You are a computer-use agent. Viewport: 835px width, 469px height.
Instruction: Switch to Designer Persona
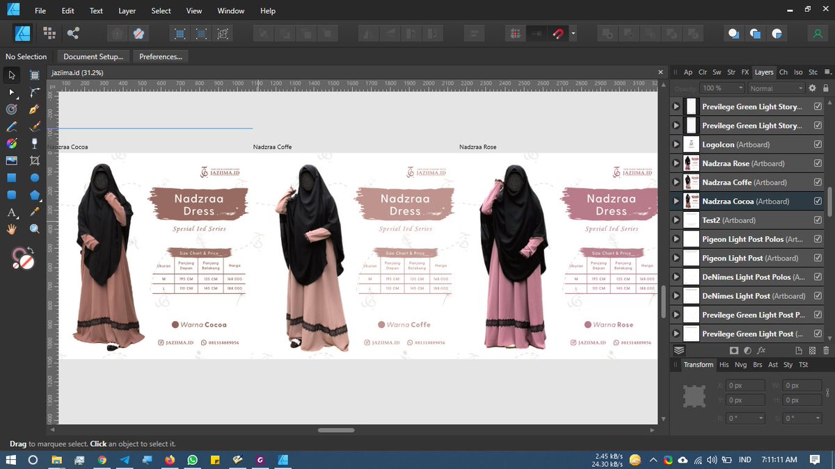click(x=23, y=33)
